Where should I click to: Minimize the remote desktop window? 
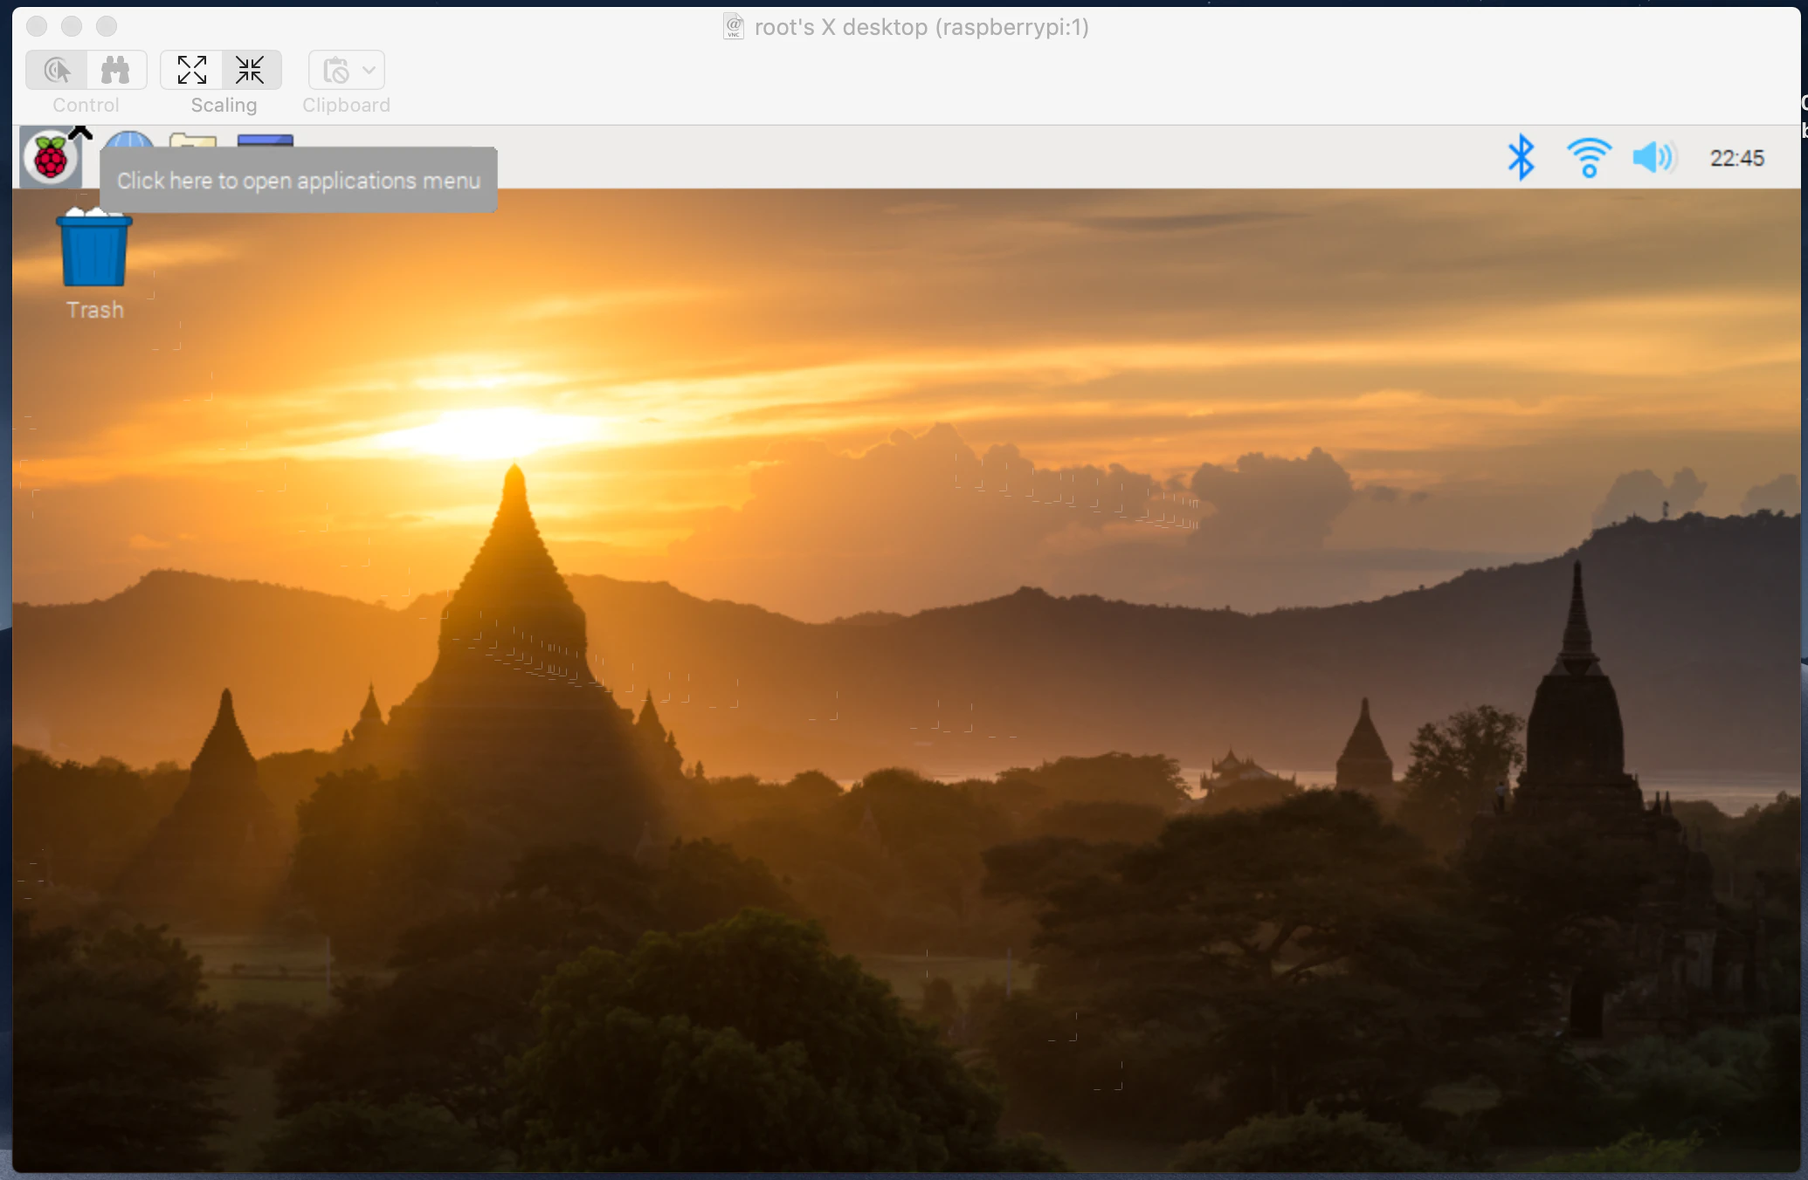coord(72,26)
